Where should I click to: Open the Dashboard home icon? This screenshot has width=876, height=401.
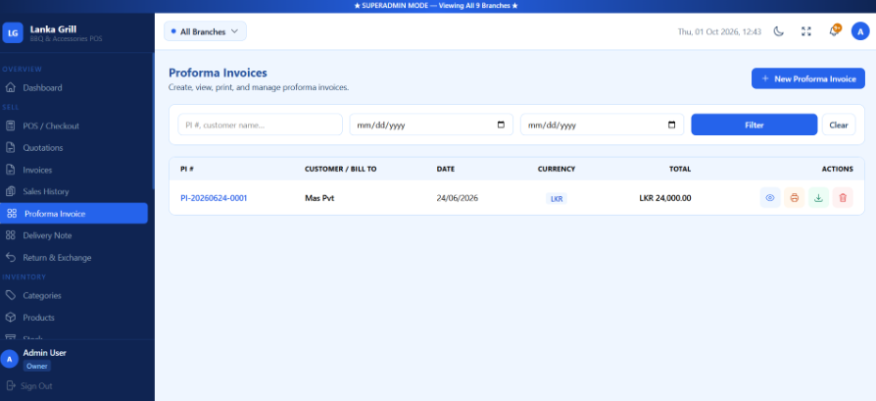tap(10, 88)
